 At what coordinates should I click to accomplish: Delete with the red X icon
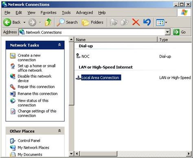(x=136, y=22)
